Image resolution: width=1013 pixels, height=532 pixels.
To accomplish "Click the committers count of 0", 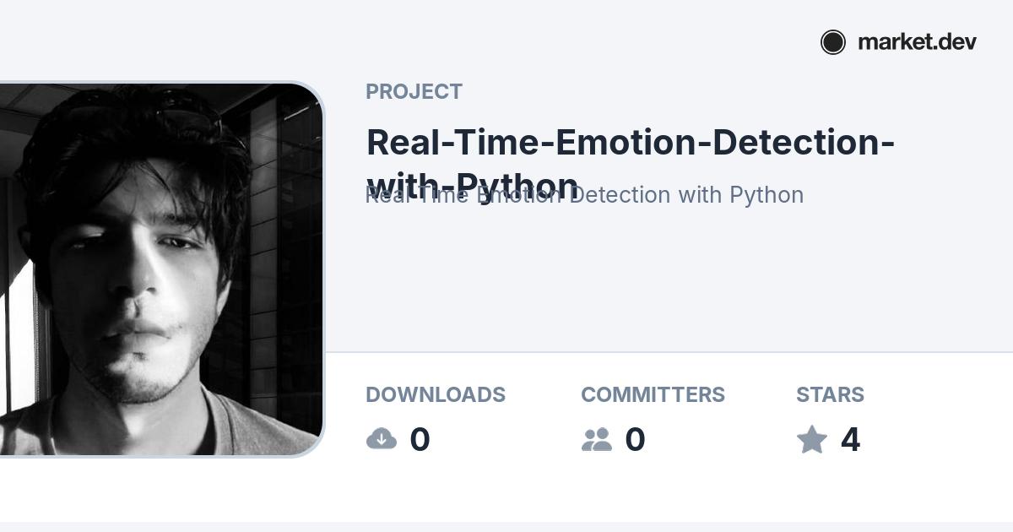I will coord(635,439).
